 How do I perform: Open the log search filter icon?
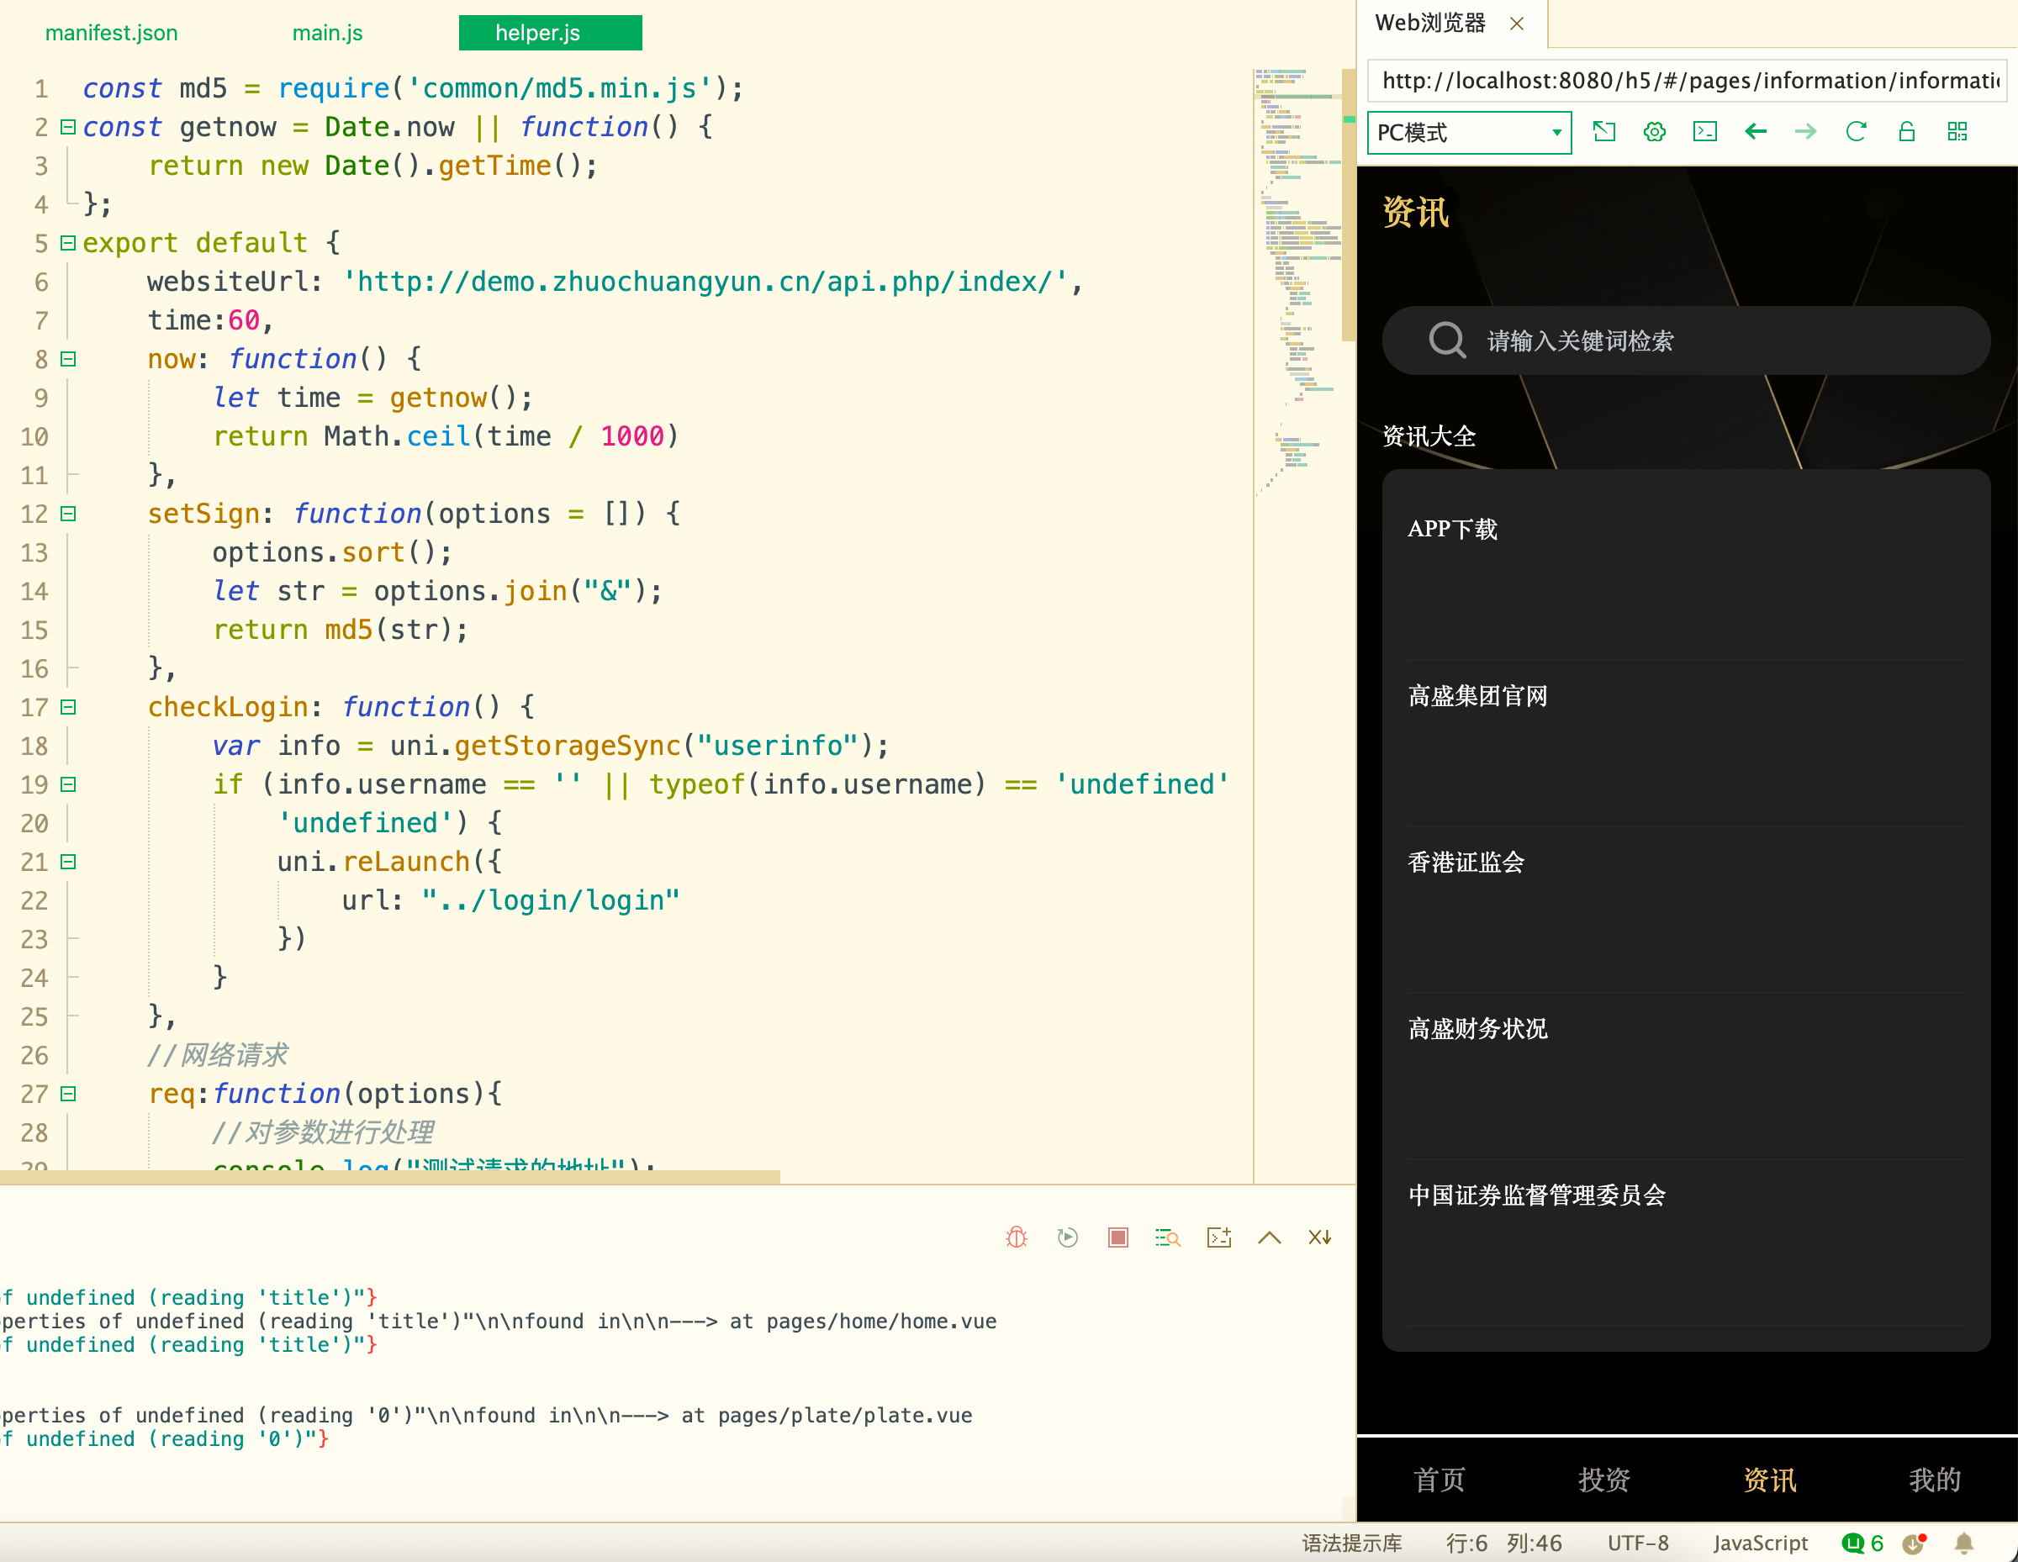[1168, 1237]
